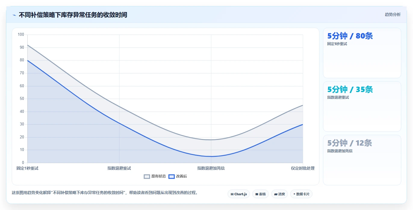Click the chart description sentence below the chart

pyautogui.click(x=104, y=193)
